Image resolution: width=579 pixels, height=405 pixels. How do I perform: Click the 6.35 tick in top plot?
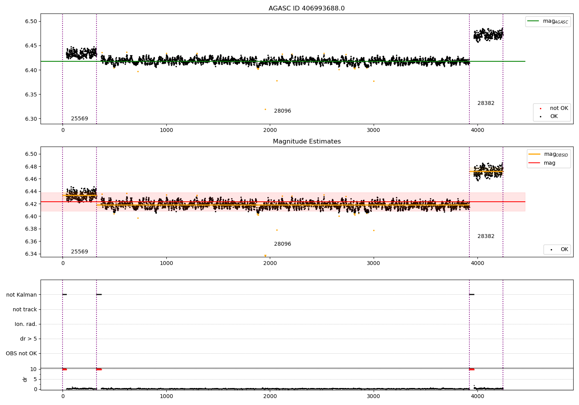(30, 95)
